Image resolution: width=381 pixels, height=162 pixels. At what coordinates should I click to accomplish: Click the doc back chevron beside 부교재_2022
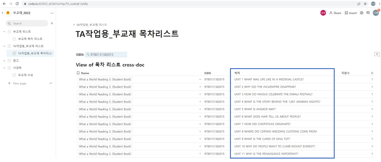point(2,13)
